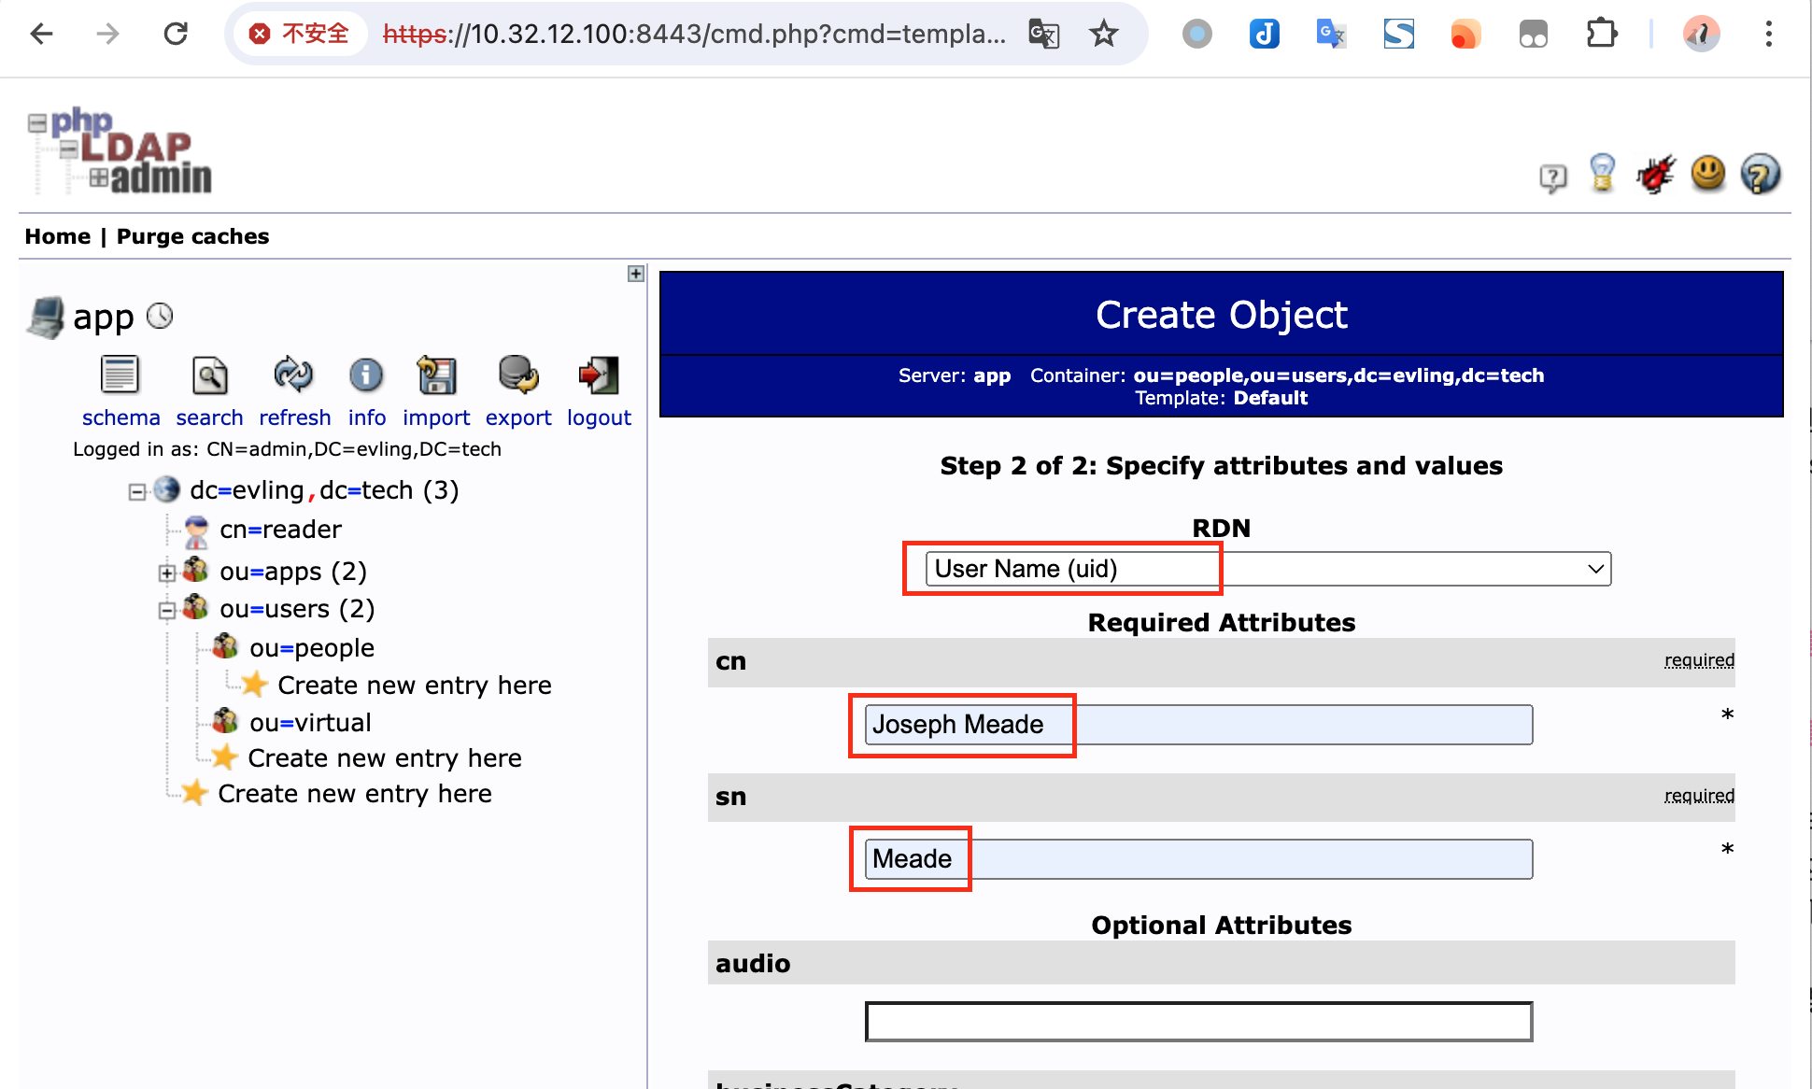This screenshot has height=1089, width=1812.
Task: Focus the cn input field with Joseph Meade
Action: (1198, 725)
